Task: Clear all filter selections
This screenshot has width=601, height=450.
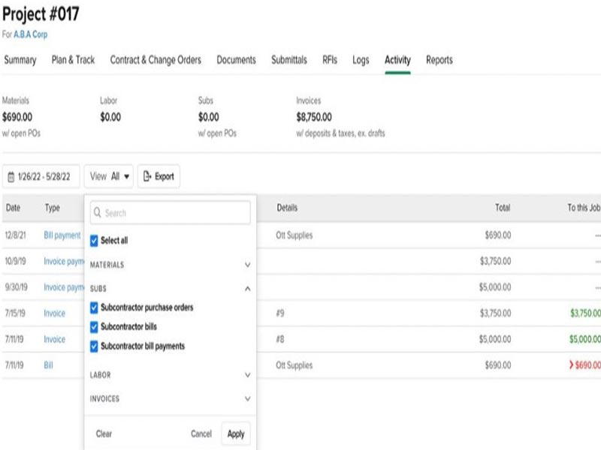Action: pos(104,434)
